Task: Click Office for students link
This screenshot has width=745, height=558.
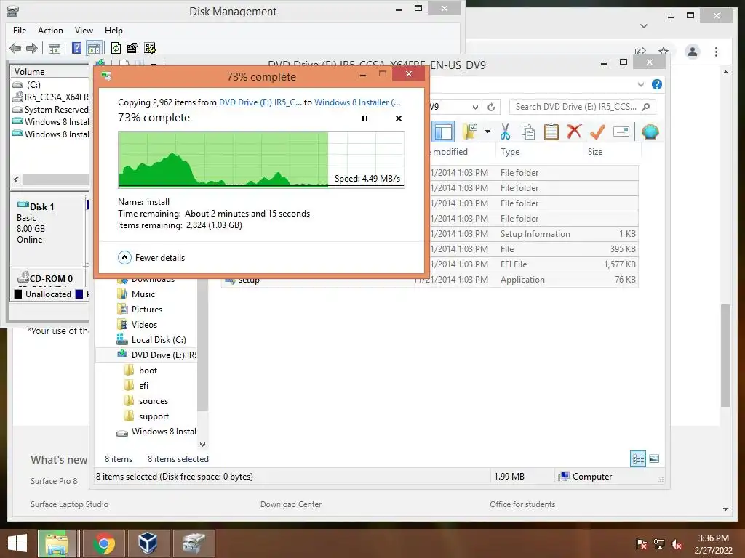Action: (522, 504)
